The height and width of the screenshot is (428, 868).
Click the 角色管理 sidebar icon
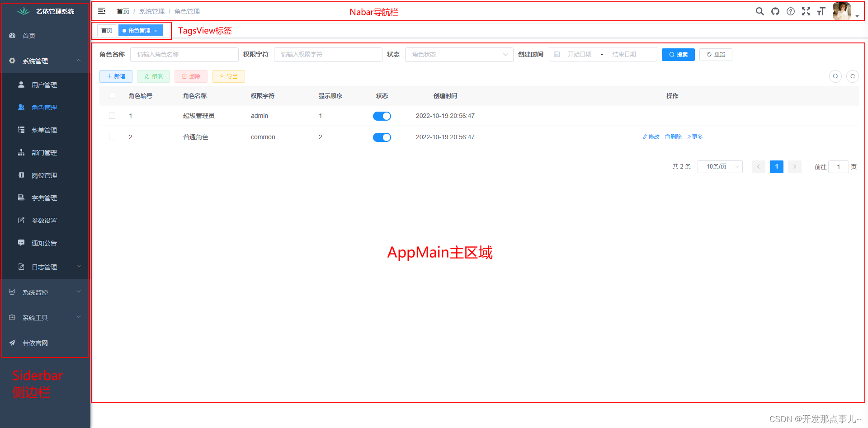pos(21,107)
